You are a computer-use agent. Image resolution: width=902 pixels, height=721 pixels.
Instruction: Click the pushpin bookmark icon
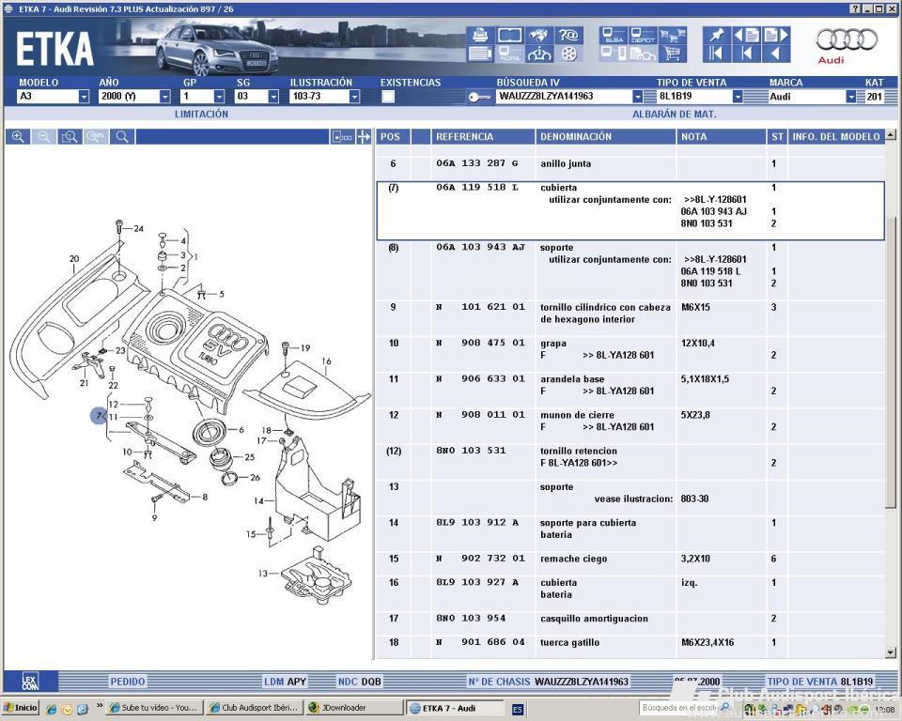tap(717, 35)
